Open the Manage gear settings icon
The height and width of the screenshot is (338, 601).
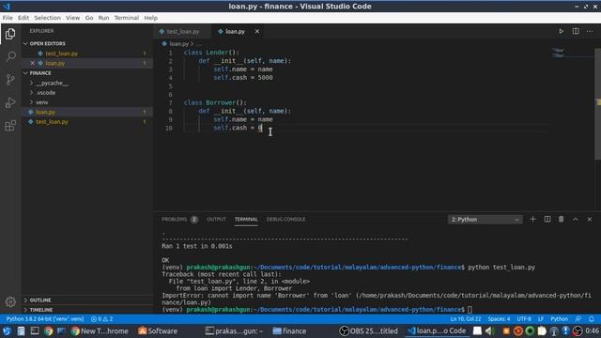(10, 301)
